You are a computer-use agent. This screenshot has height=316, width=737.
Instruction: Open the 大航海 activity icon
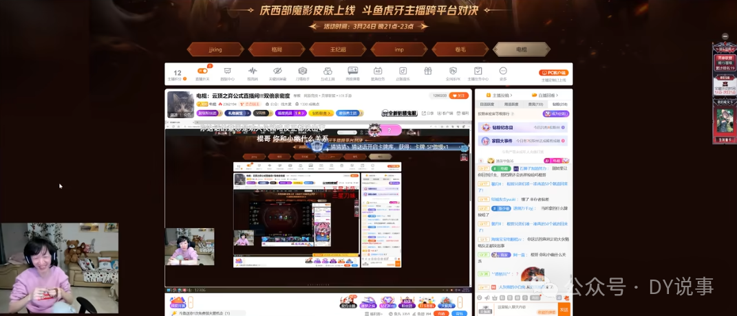coord(446,302)
